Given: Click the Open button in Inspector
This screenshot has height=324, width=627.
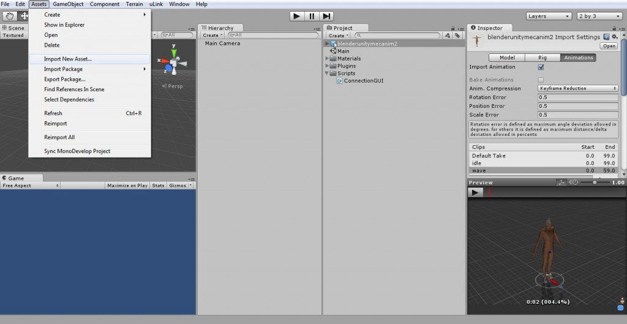Looking at the screenshot, I should (x=609, y=46).
